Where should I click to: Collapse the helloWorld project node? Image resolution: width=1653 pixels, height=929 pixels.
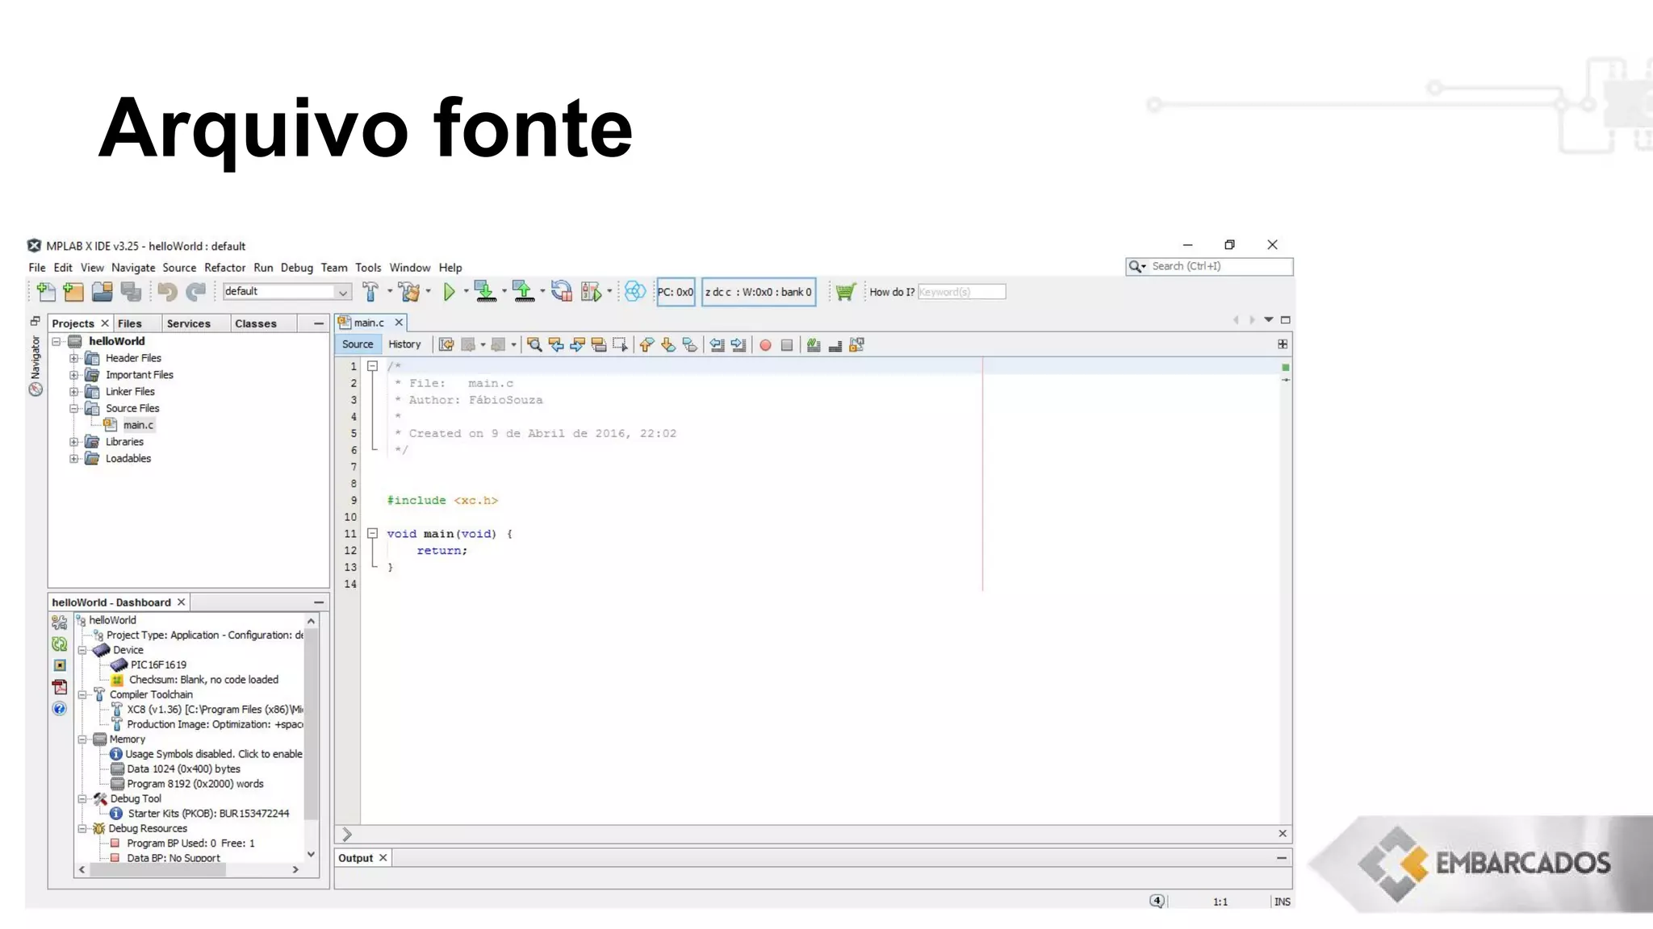tap(56, 342)
